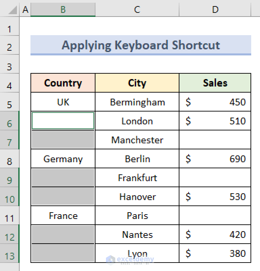Select the Paris cell
Image resolution: width=260 pixels, height=271 pixels.
(x=136, y=215)
